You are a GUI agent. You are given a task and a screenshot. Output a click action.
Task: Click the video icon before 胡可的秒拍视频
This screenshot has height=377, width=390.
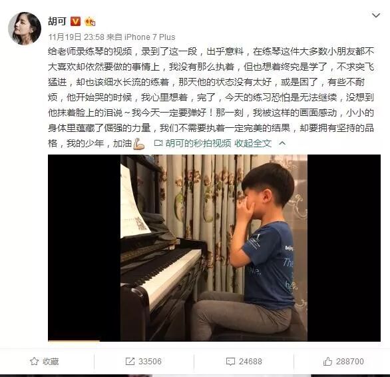point(158,143)
